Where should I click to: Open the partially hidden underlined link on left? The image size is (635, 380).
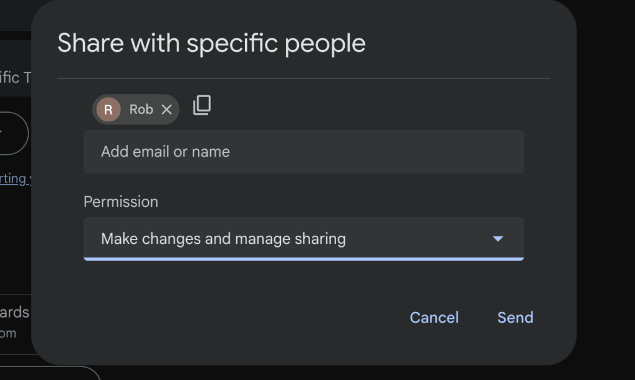point(14,179)
